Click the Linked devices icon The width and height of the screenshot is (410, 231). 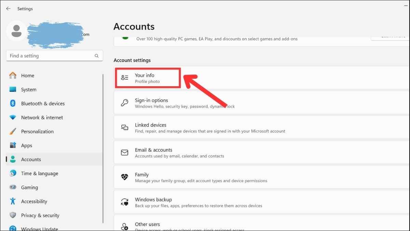[125, 127]
